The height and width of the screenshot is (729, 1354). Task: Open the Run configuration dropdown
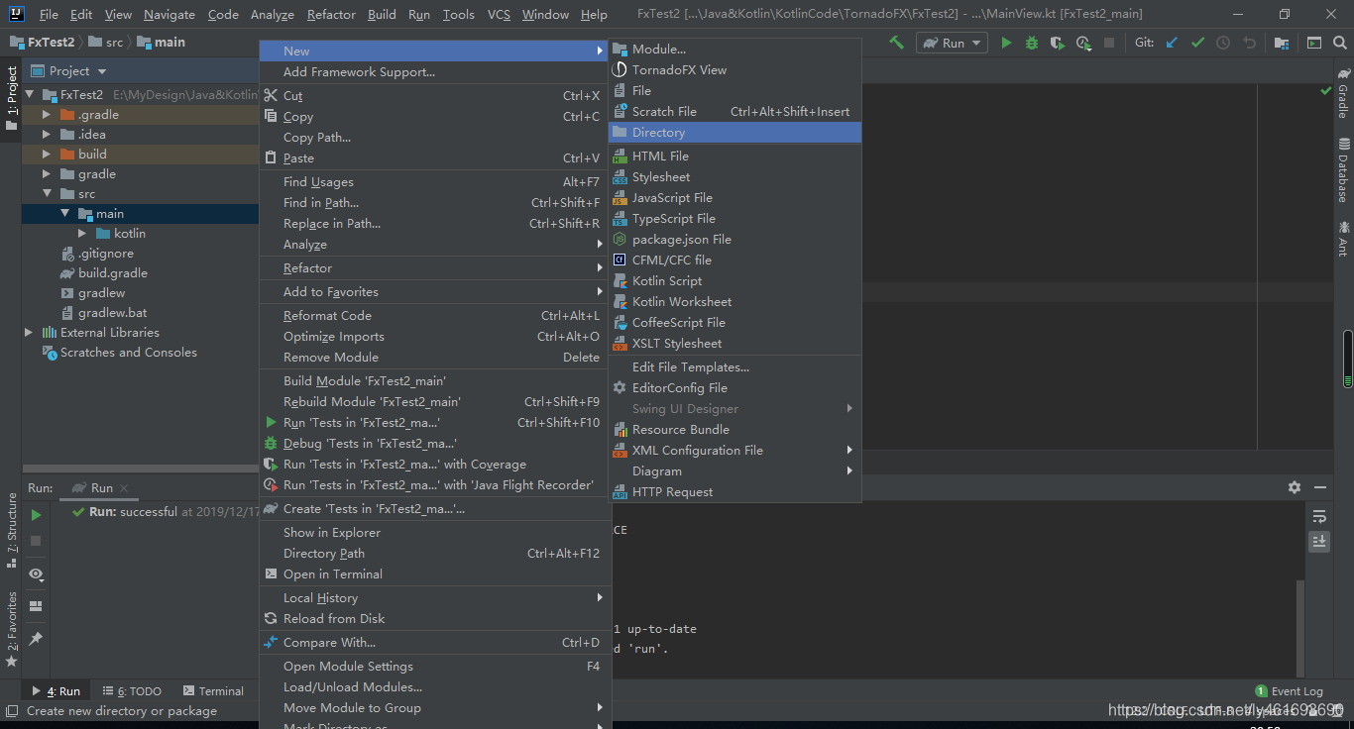click(953, 43)
